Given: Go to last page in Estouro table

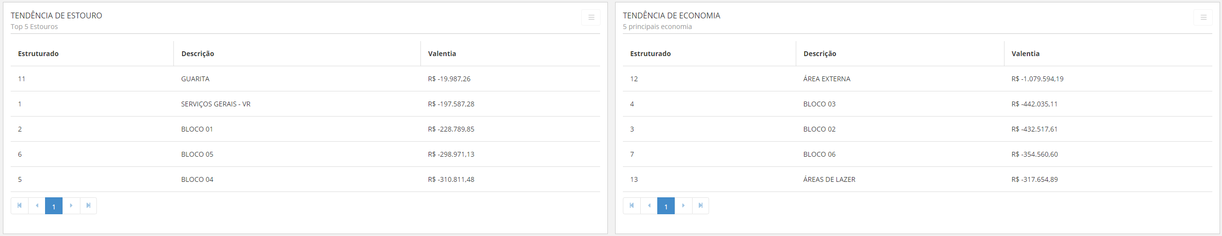Looking at the screenshot, I should [x=88, y=206].
